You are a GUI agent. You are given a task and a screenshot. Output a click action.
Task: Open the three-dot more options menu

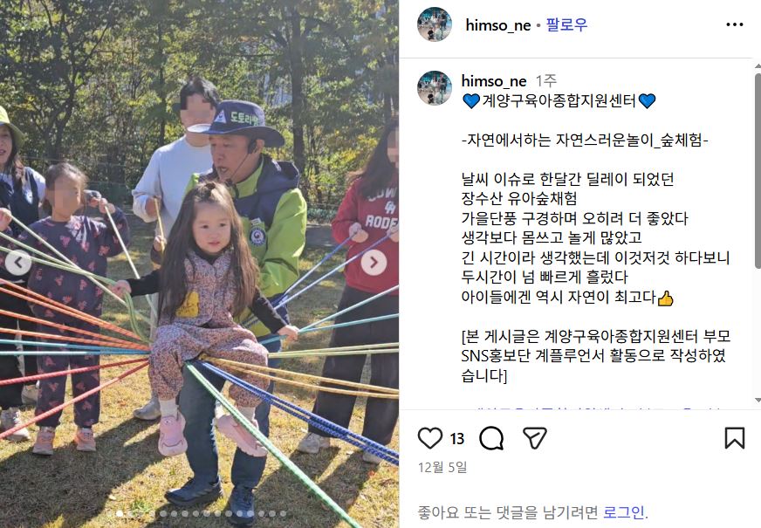734,24
